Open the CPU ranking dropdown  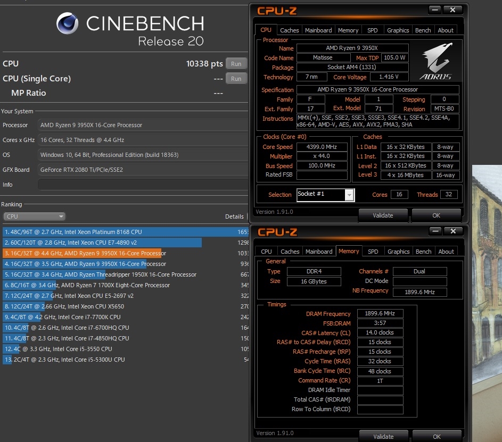point(34,216)
